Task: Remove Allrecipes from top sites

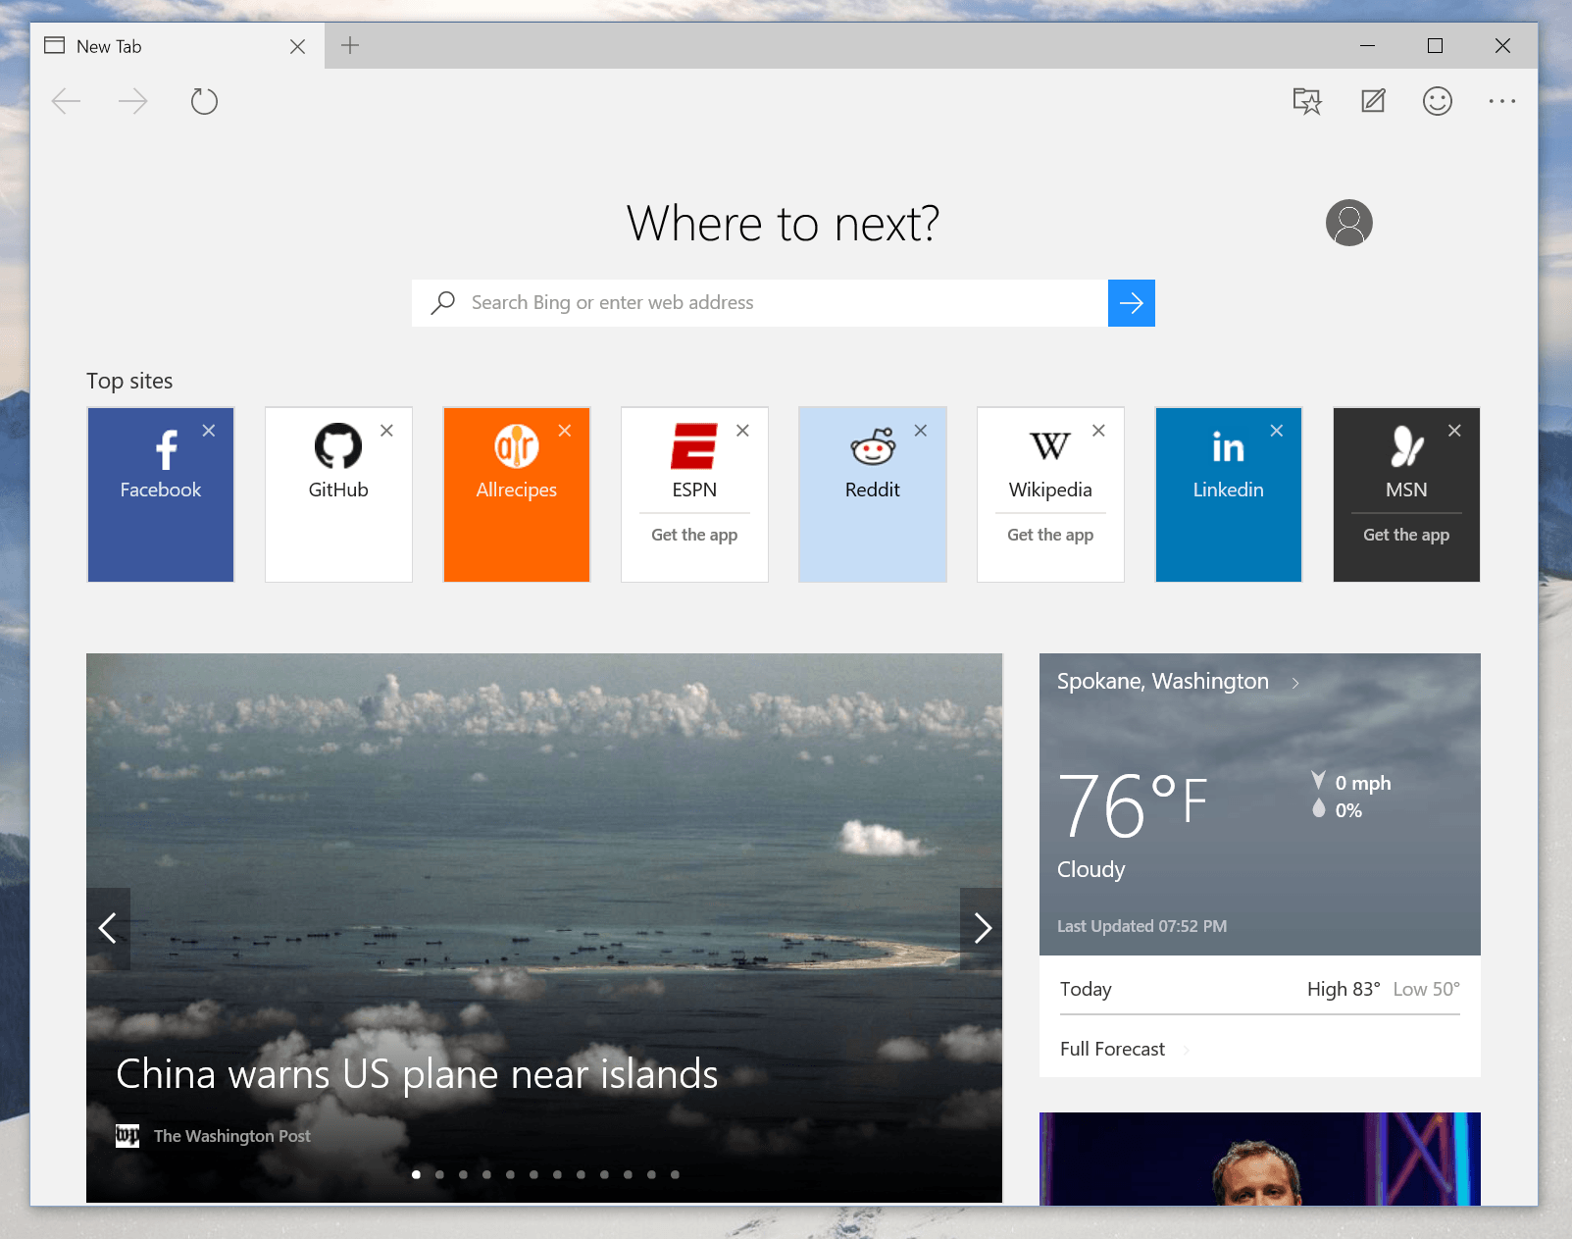Action: point(565,431)
